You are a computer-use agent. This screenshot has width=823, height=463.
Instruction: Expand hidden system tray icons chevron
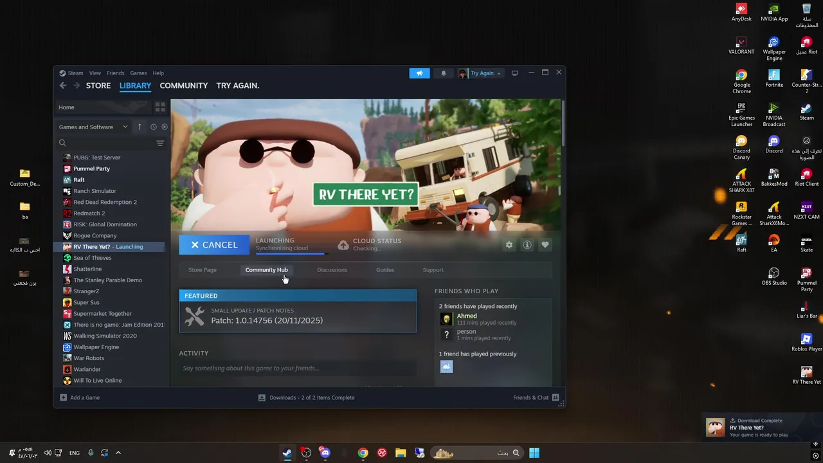118,453
